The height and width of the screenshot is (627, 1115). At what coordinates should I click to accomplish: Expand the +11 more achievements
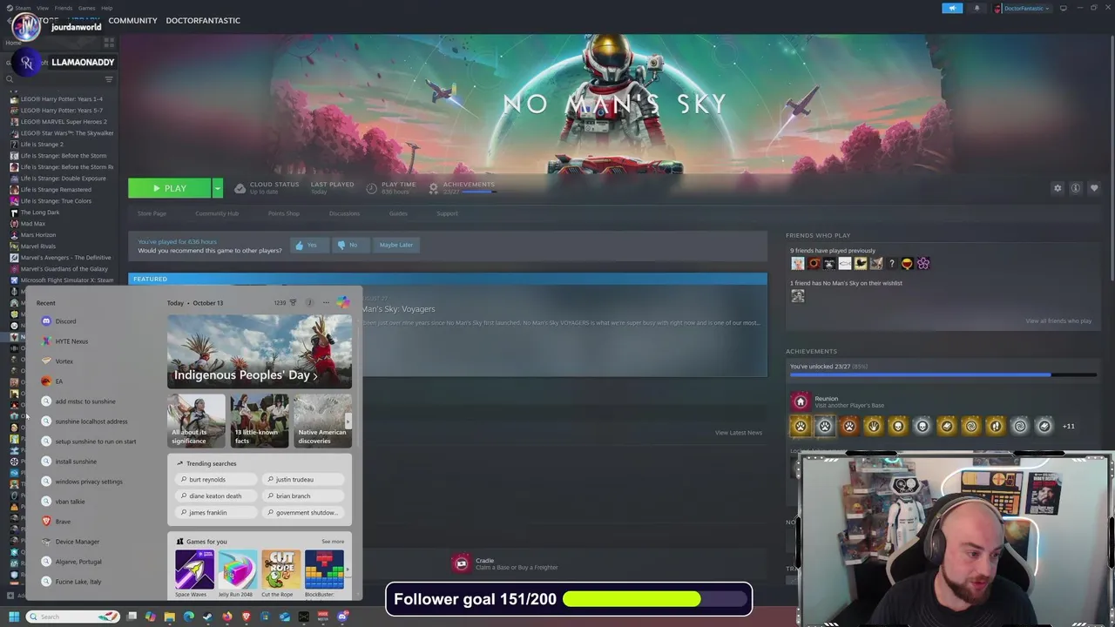click(x=1068, y=426)
